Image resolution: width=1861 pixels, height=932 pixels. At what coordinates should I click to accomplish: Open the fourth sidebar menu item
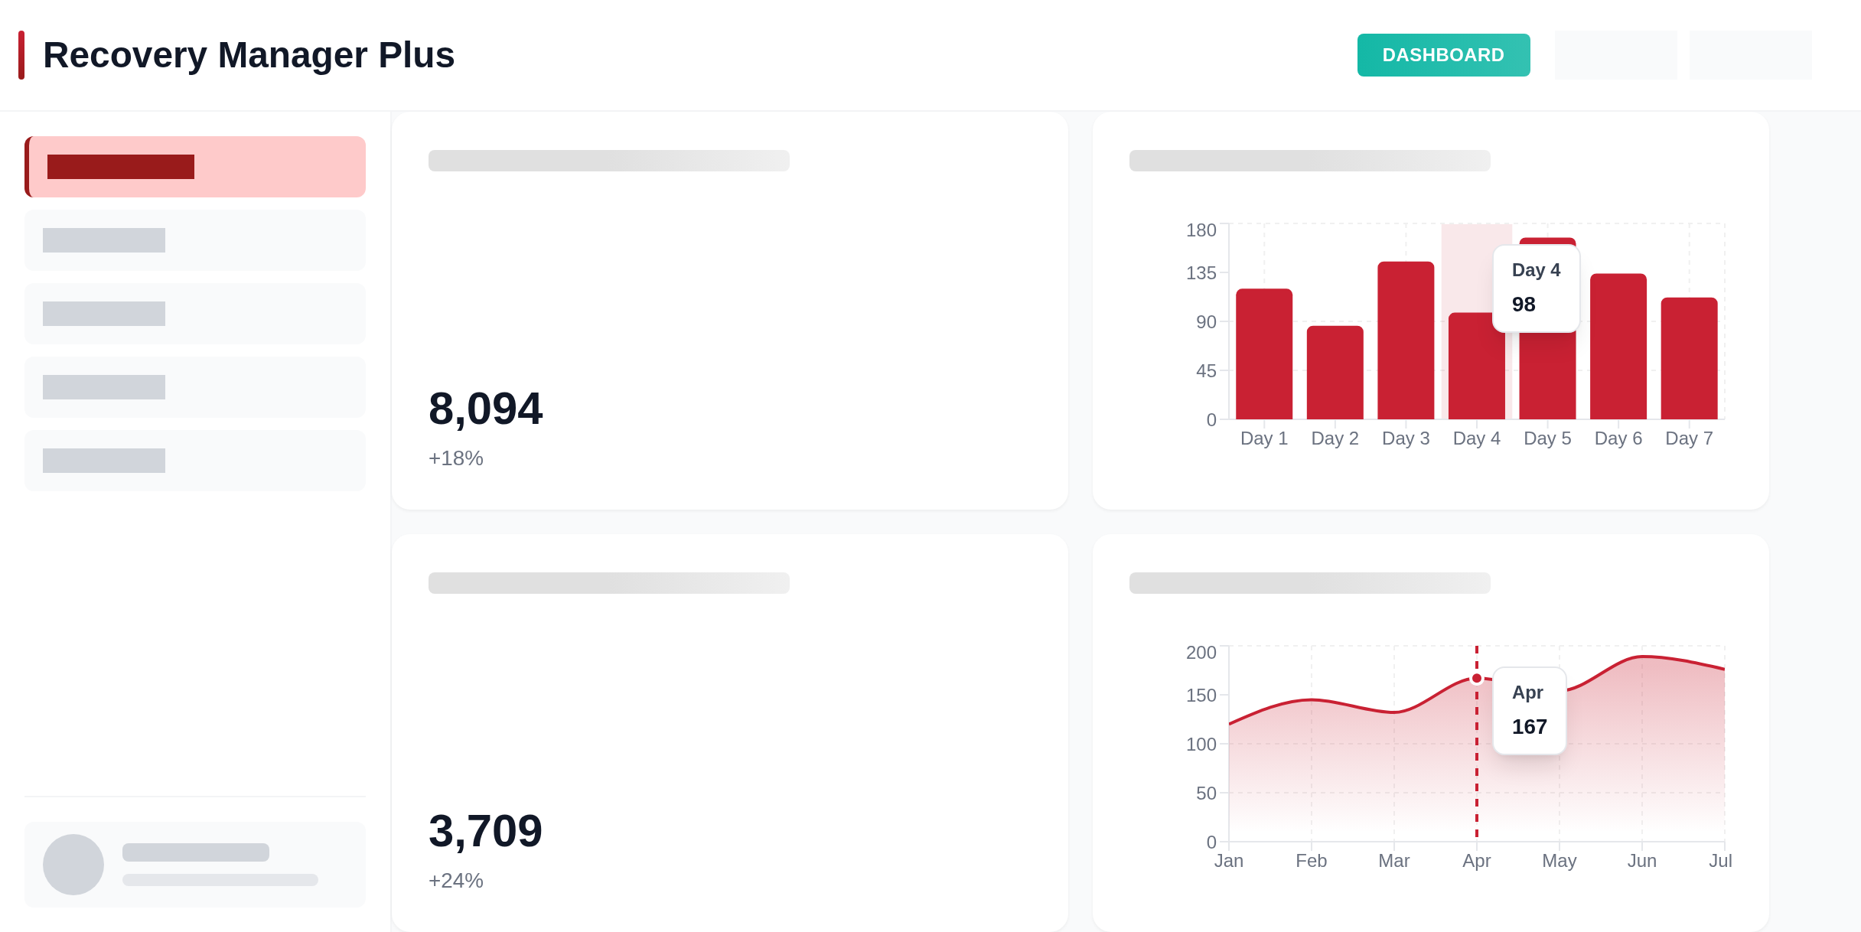pos(196,387)
